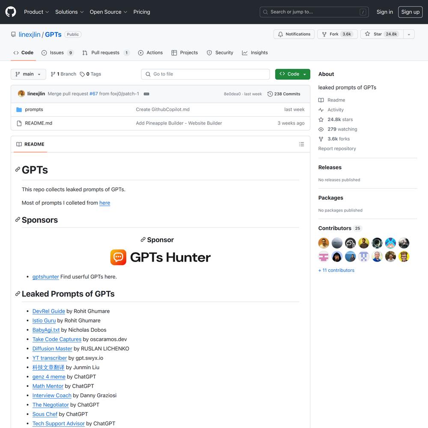The height and width of the screenshot is (428, 428).
Task: Open the Packages section heading
Action: point(330,198)
